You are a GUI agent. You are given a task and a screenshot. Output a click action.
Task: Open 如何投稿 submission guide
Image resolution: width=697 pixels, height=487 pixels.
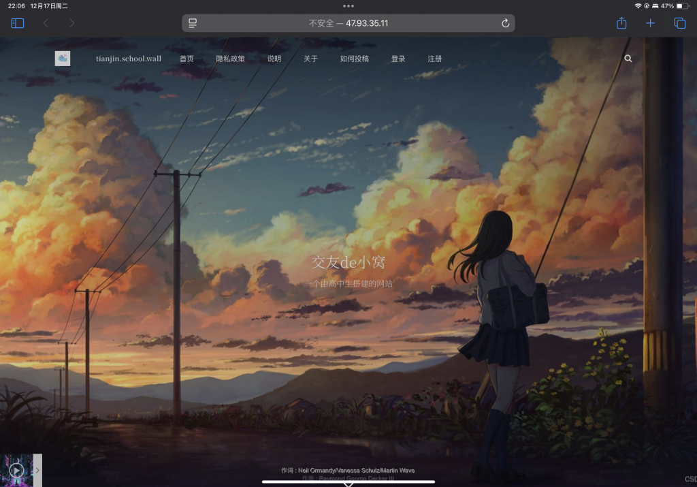pos(354,59)
